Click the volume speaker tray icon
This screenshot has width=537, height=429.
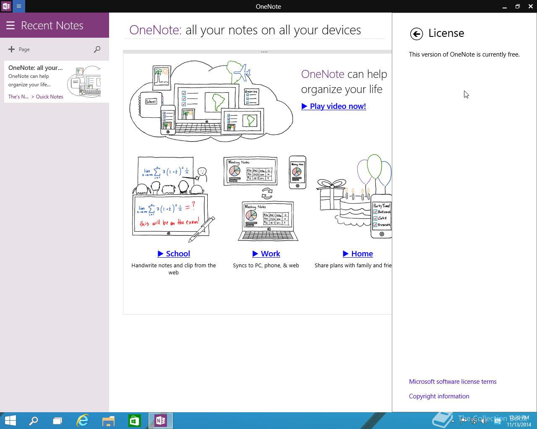point(484,421)
